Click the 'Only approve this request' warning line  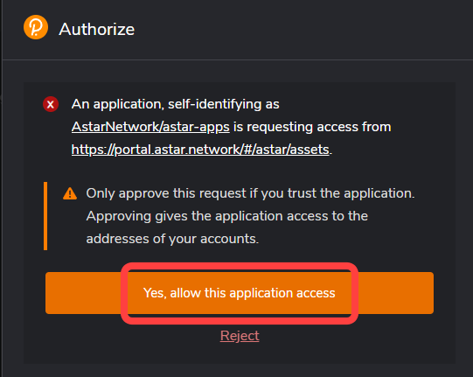tap(250, 193)
